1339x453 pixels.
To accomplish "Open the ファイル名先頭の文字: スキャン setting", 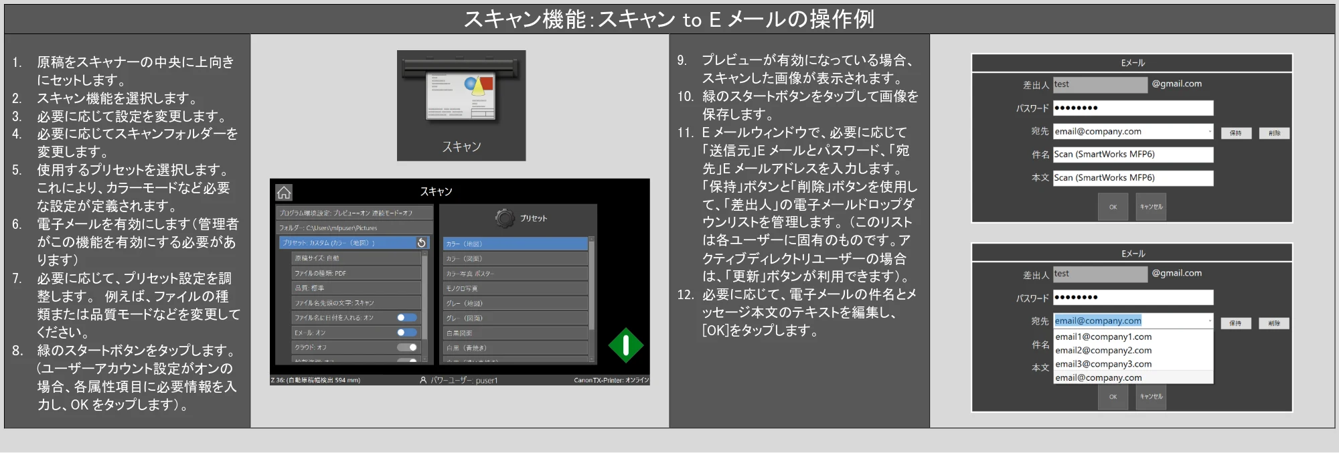I will [x=356, y=302].
